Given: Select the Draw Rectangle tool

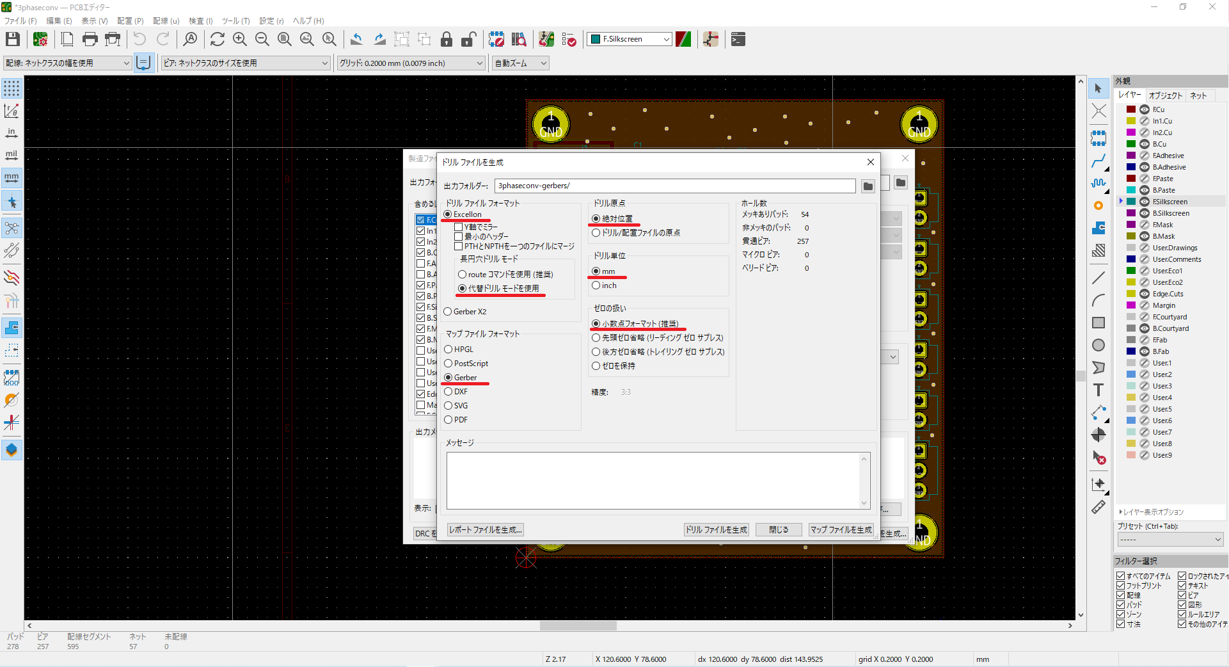Looking at the screenshot, I should 1098,323.
